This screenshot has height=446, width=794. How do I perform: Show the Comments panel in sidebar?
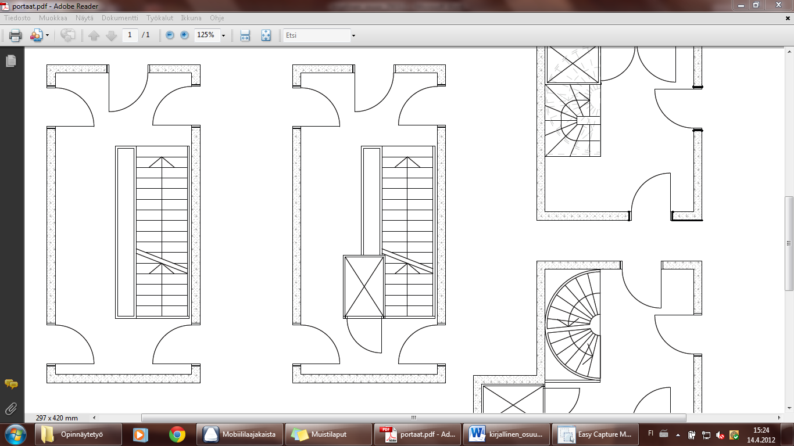(x=11, y=384)
